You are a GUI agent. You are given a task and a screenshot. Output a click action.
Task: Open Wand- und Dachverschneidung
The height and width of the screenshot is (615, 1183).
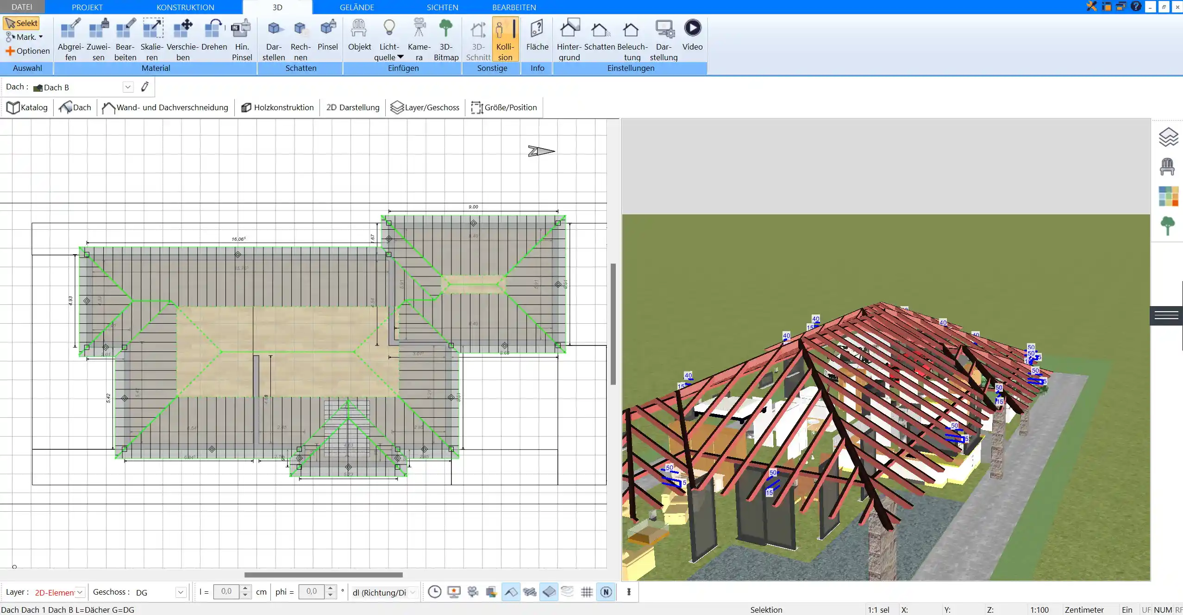[165, 107]
